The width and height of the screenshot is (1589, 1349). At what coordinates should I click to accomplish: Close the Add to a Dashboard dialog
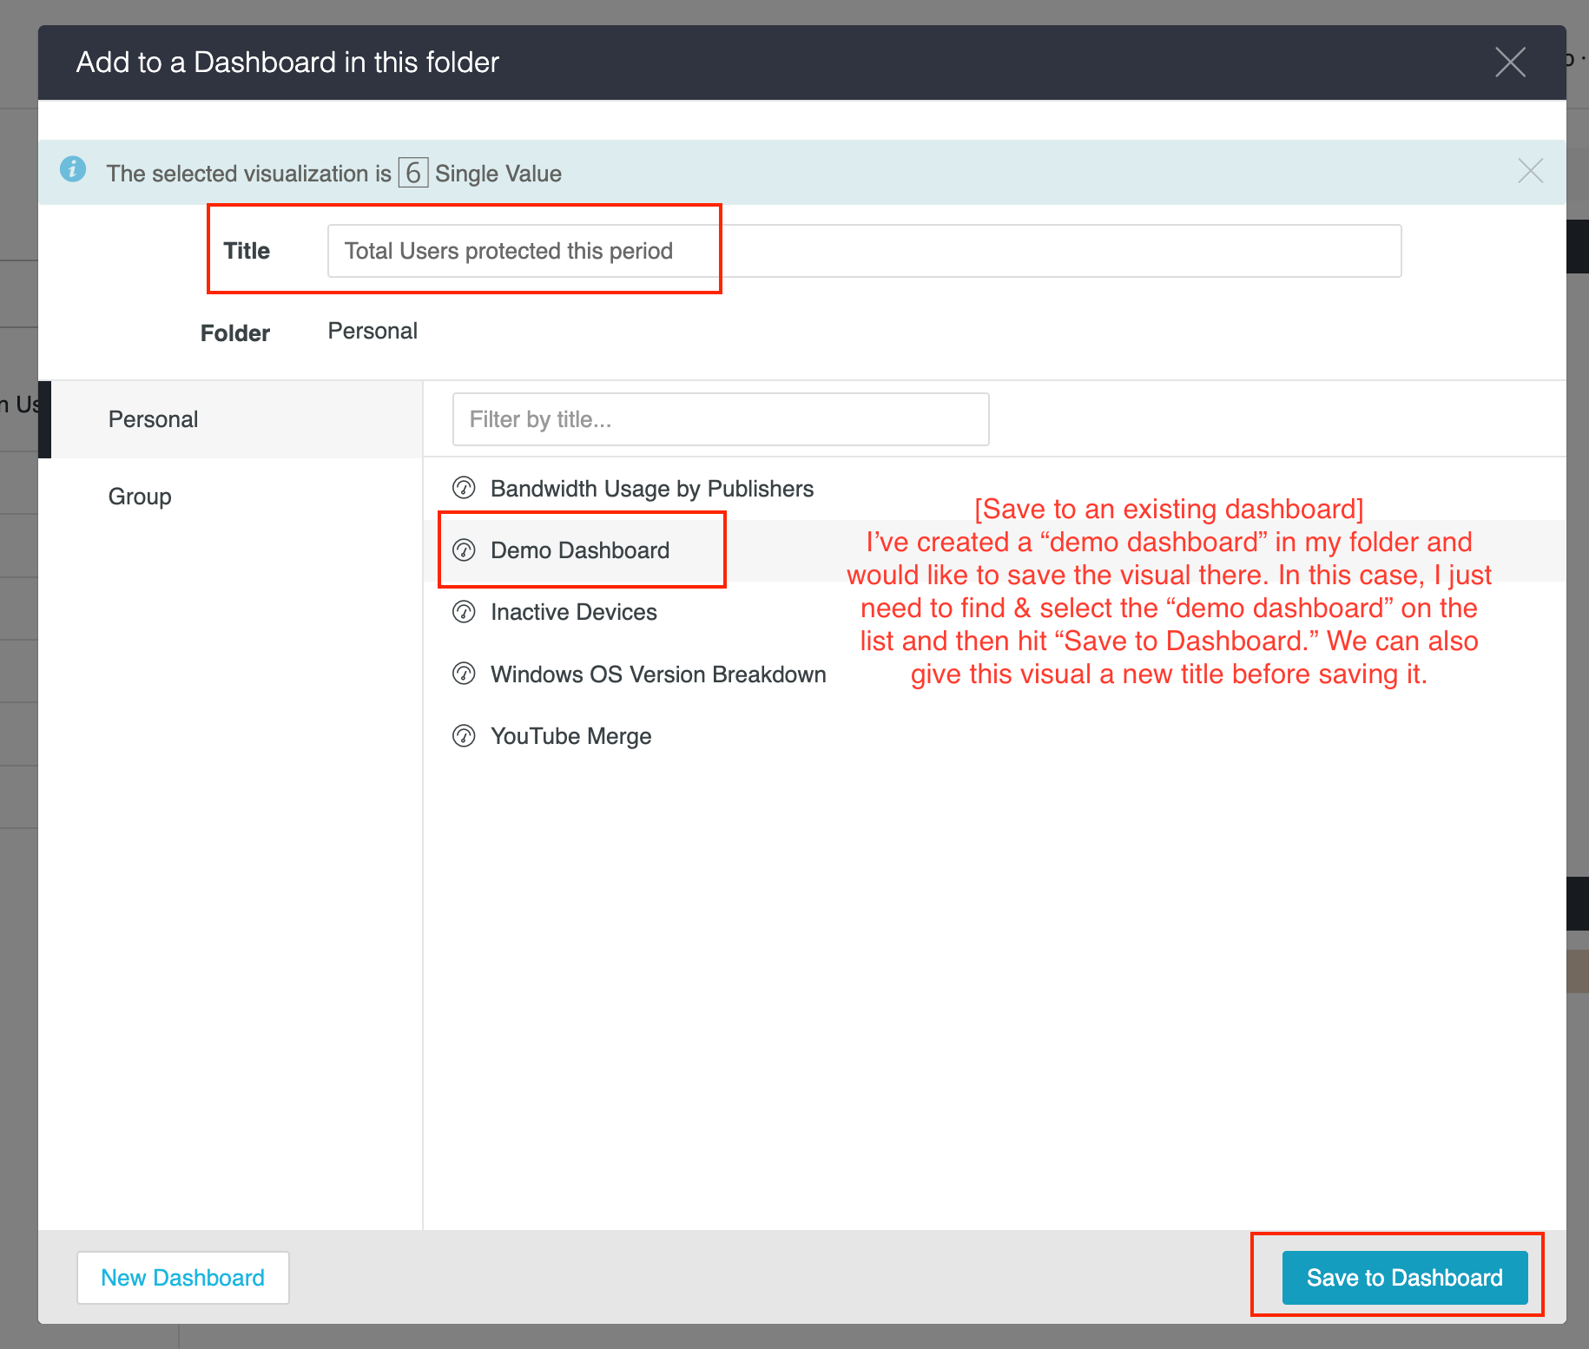(x=1510, y=63)
